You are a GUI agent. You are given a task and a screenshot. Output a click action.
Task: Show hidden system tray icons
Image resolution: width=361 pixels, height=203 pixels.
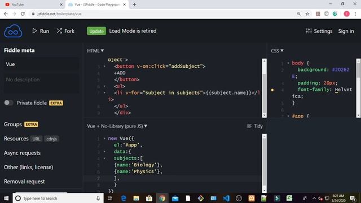pyautogui.click(x=314, y=198)
